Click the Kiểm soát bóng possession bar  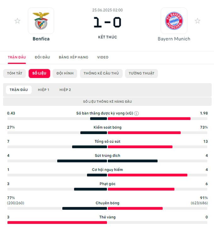[x=107, y=133]
